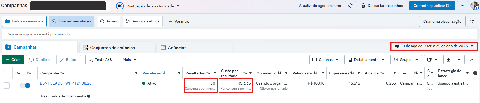
Task: Switch to Campanhas tab
Action: (40, 47)
